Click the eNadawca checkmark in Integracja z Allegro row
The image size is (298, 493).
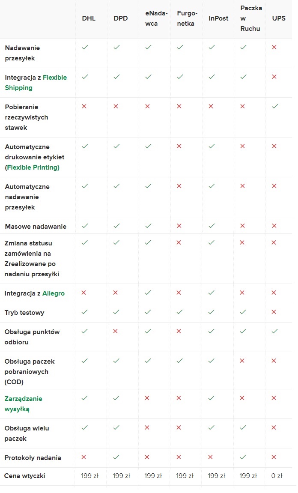148,293
